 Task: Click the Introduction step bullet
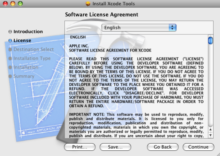point(10,32)
